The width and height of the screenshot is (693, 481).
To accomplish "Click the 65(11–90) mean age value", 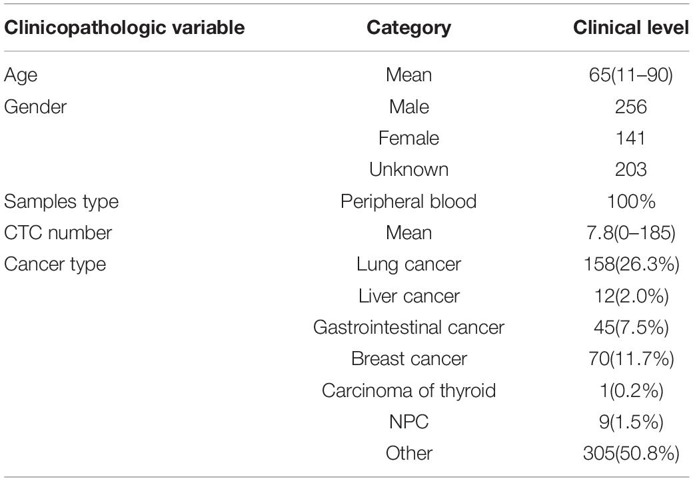I will [x=631, y=75].
